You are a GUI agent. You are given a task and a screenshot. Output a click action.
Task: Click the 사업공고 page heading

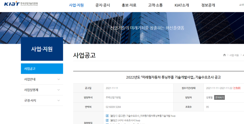coord(84,55)
